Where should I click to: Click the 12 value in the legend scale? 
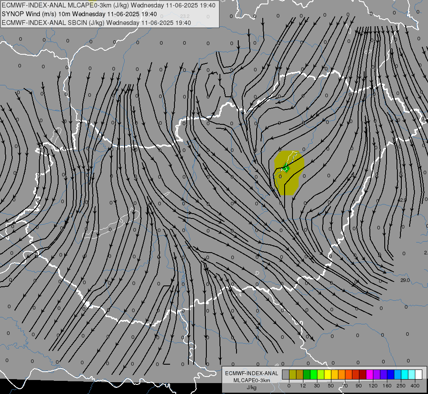tap(303, 386)
